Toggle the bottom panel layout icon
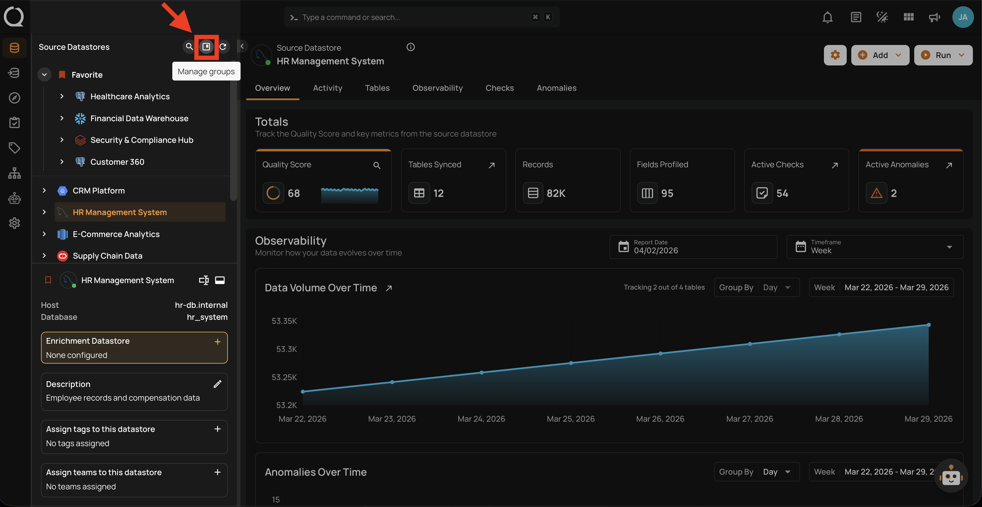 (x=220, y=280)
